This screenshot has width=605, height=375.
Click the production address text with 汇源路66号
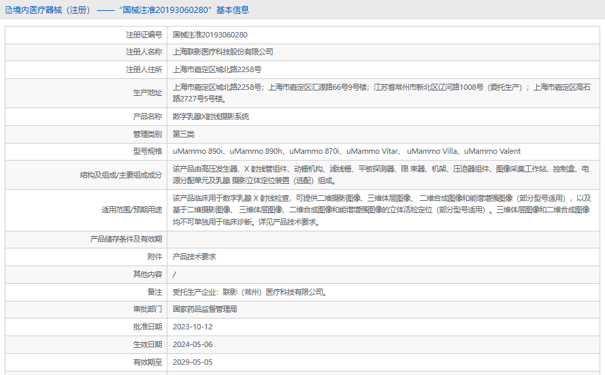pos(382,93)
